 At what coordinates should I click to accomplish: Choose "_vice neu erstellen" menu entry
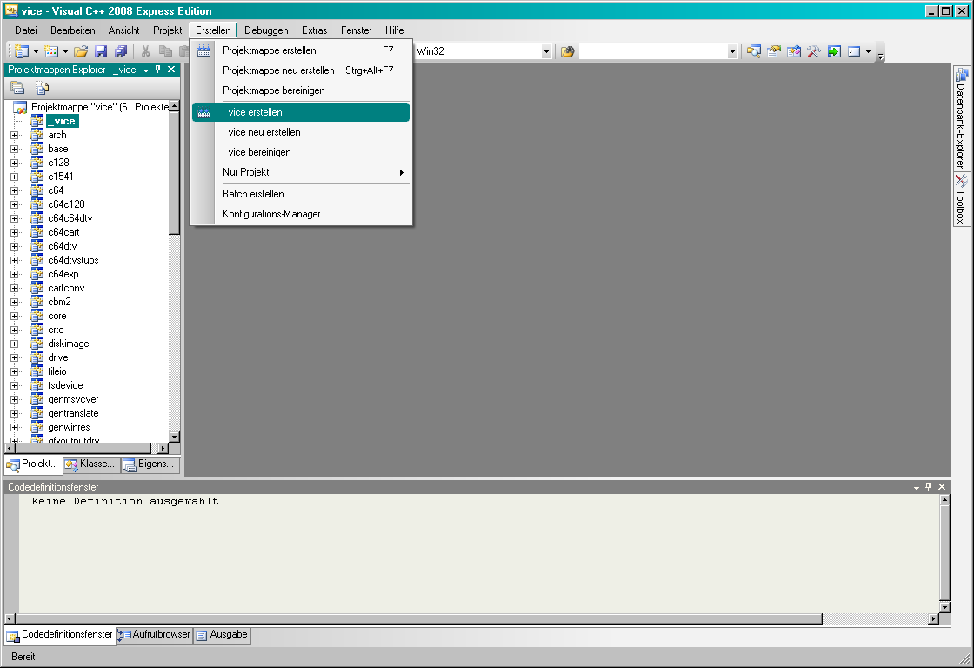click(262, 132)
